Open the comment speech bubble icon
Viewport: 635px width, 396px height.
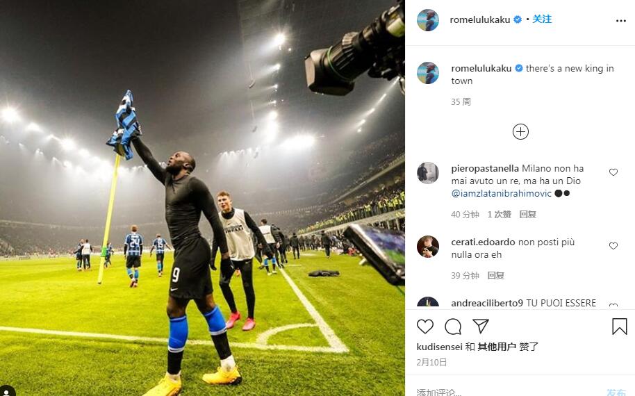point(453,327)
